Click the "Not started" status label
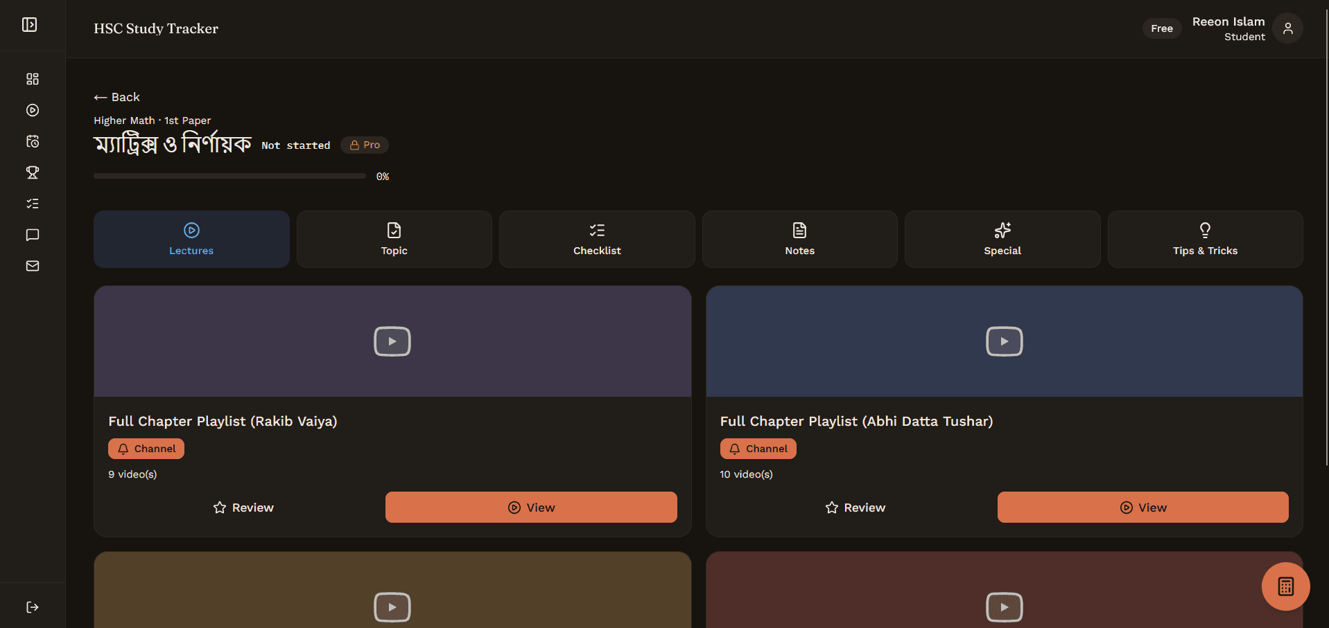1329x628 pixels. [x=296, y=145]
